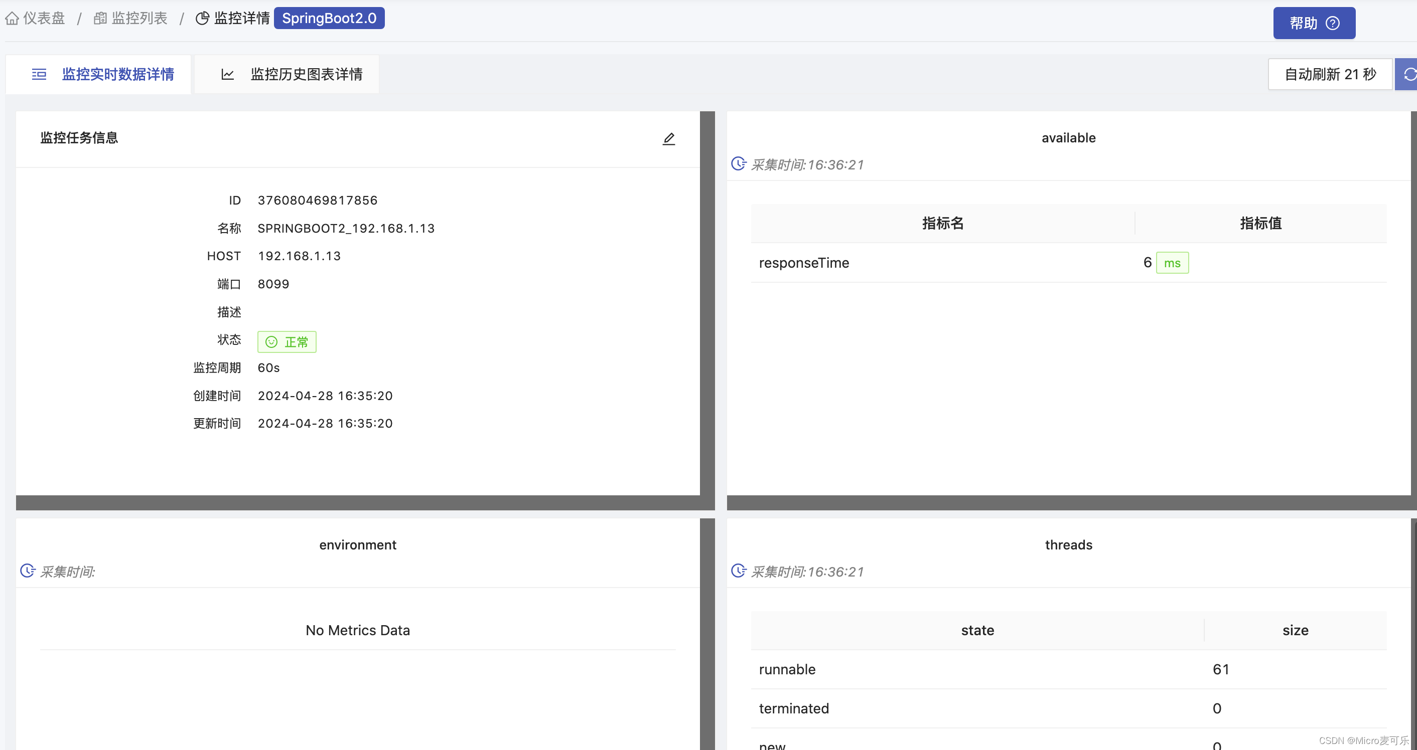
Task: Click the edit pencil icon in 监控任务信息
Action: [x=668, y=138]
